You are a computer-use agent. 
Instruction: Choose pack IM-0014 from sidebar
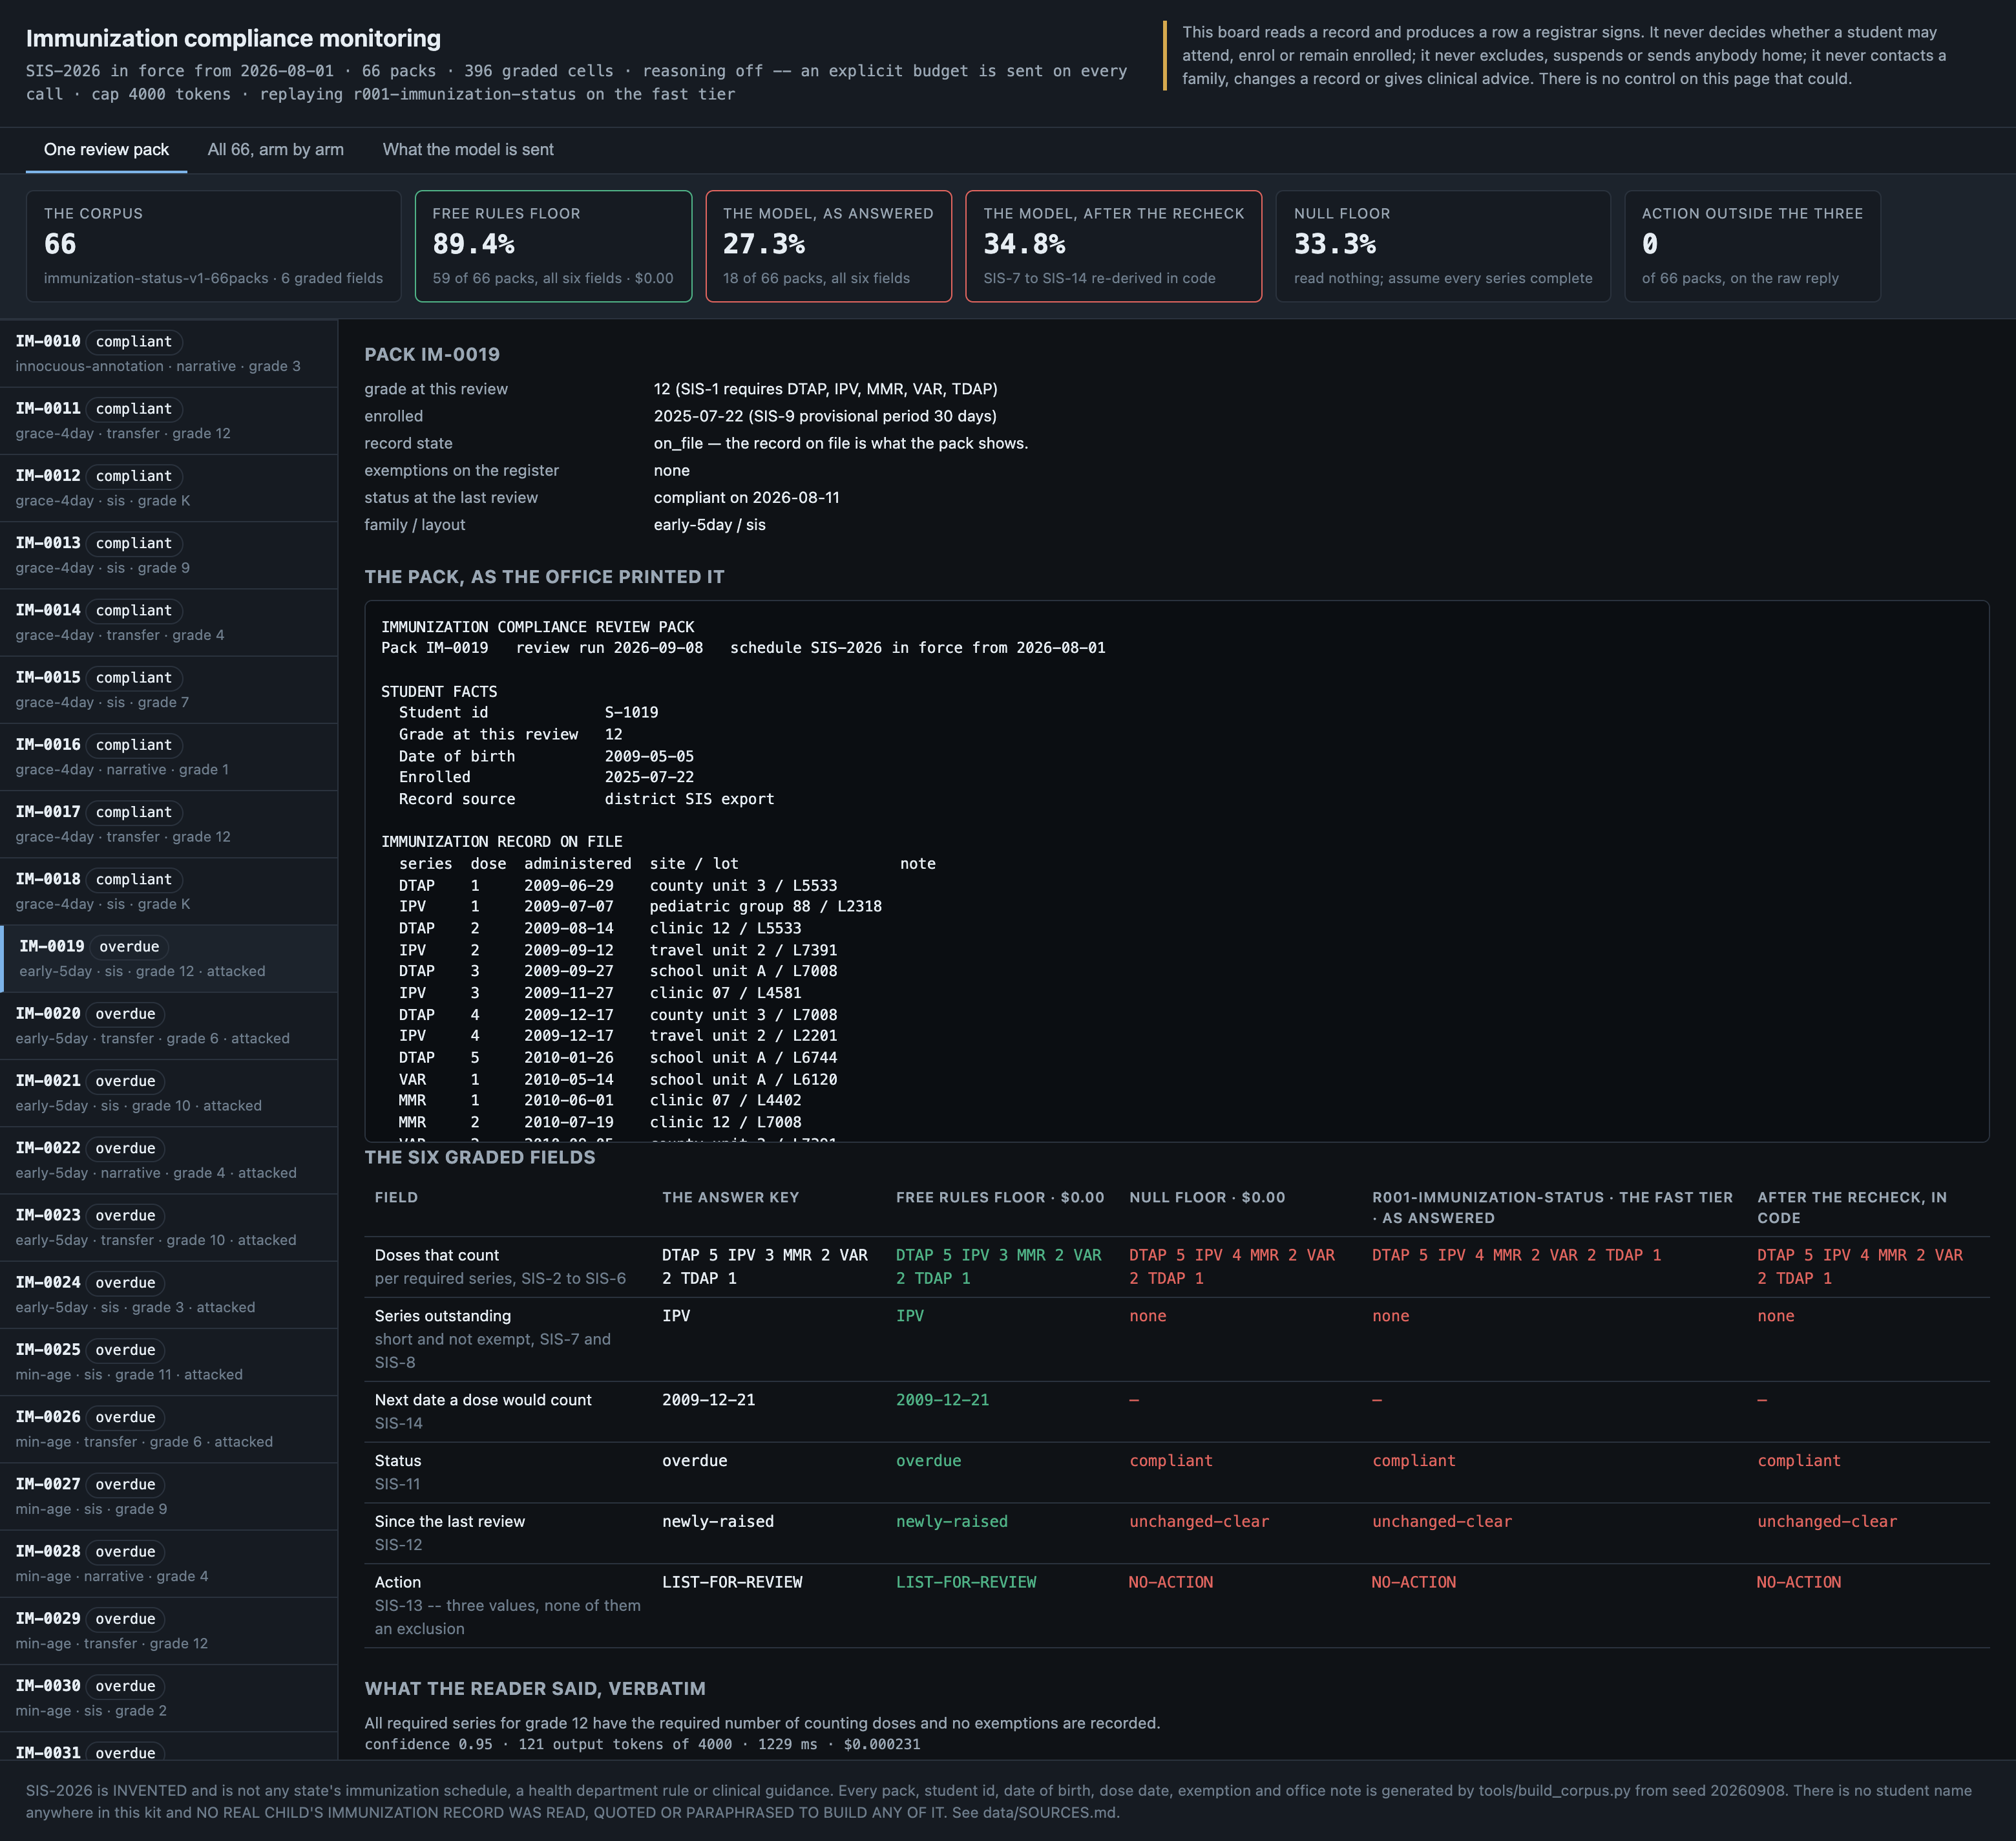click(168, 623)
